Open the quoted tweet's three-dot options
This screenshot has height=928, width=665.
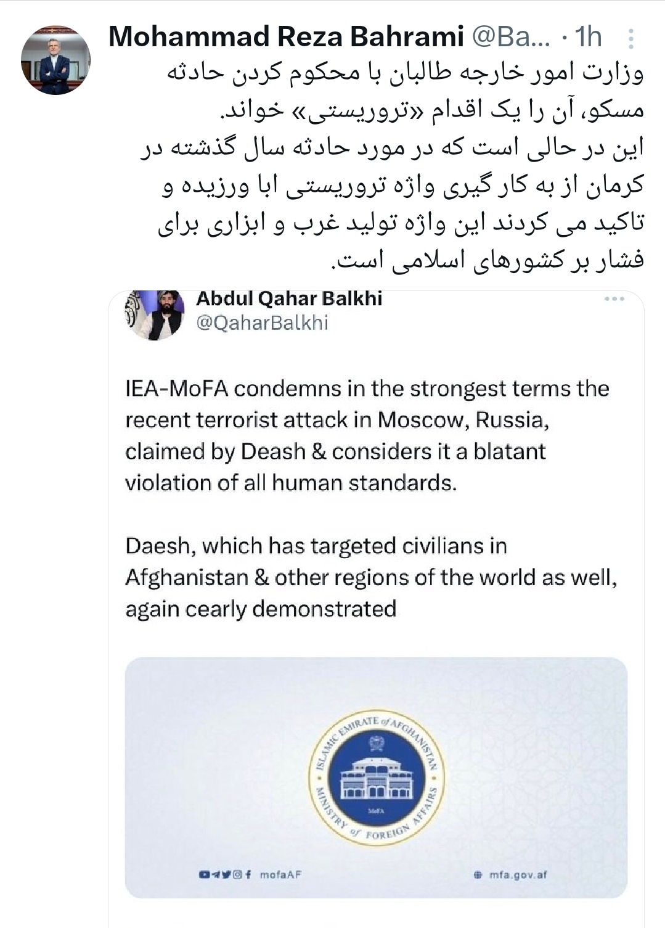tap(614, 299)
